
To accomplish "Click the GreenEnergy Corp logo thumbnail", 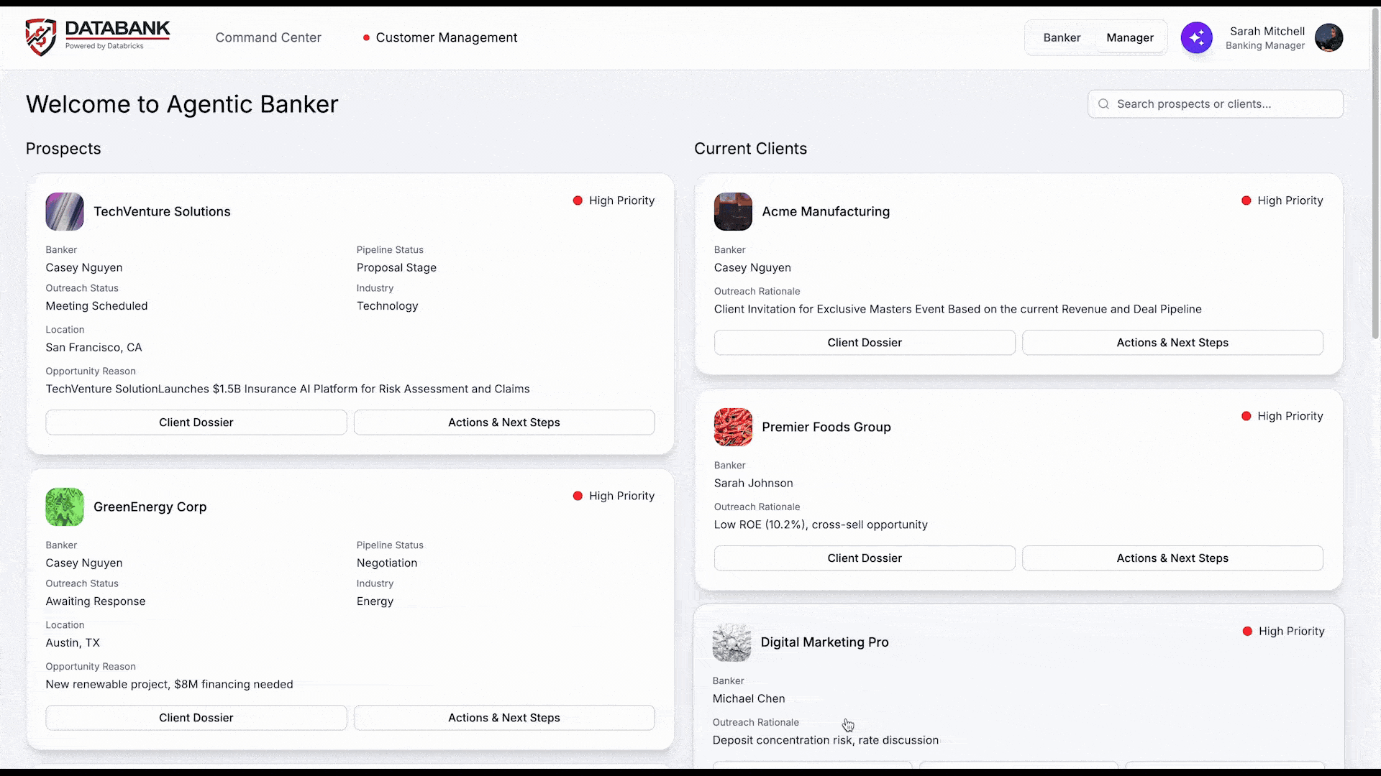I will click(x=65, y=507).
